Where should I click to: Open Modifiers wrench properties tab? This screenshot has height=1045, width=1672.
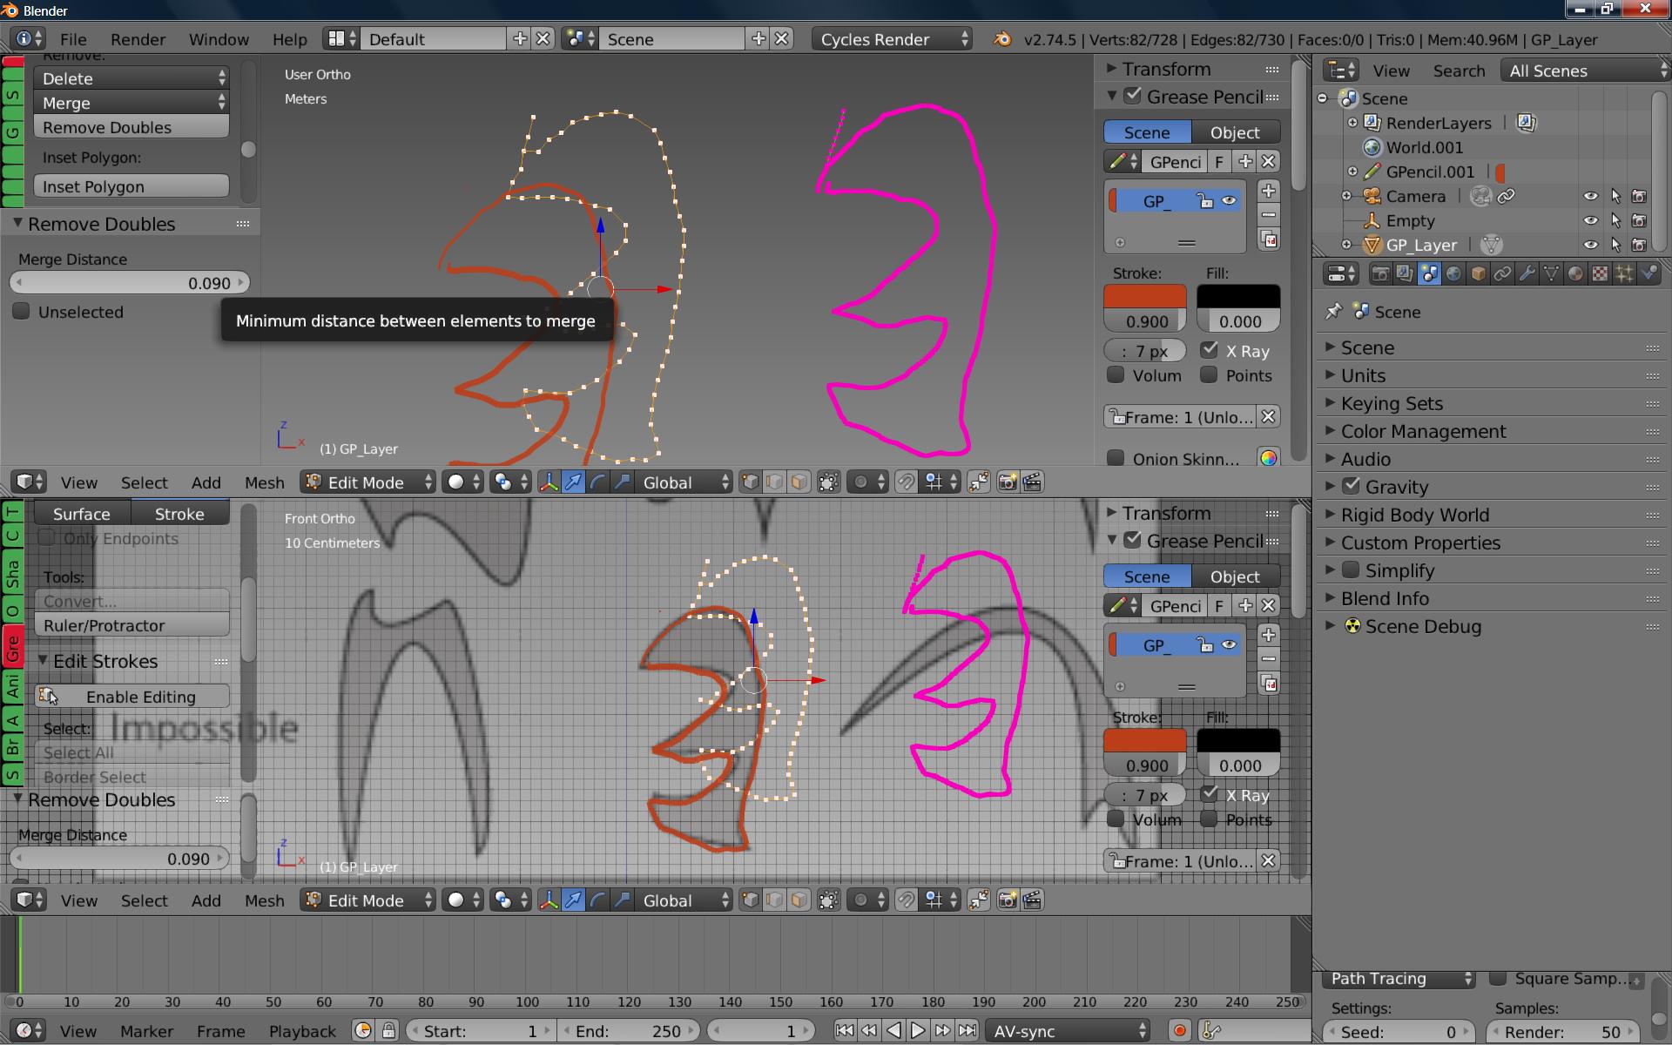[1527, 274]
